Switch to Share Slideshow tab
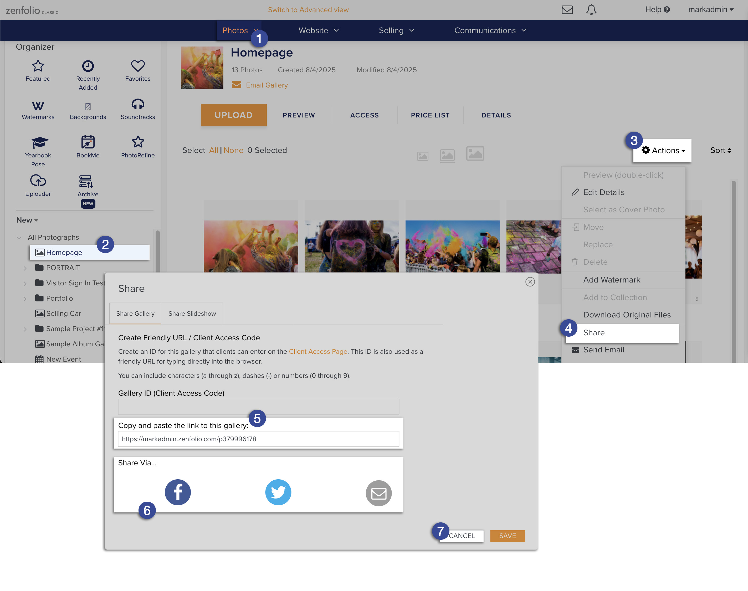This screenshot has width=748, height=591. coord(192,314)
